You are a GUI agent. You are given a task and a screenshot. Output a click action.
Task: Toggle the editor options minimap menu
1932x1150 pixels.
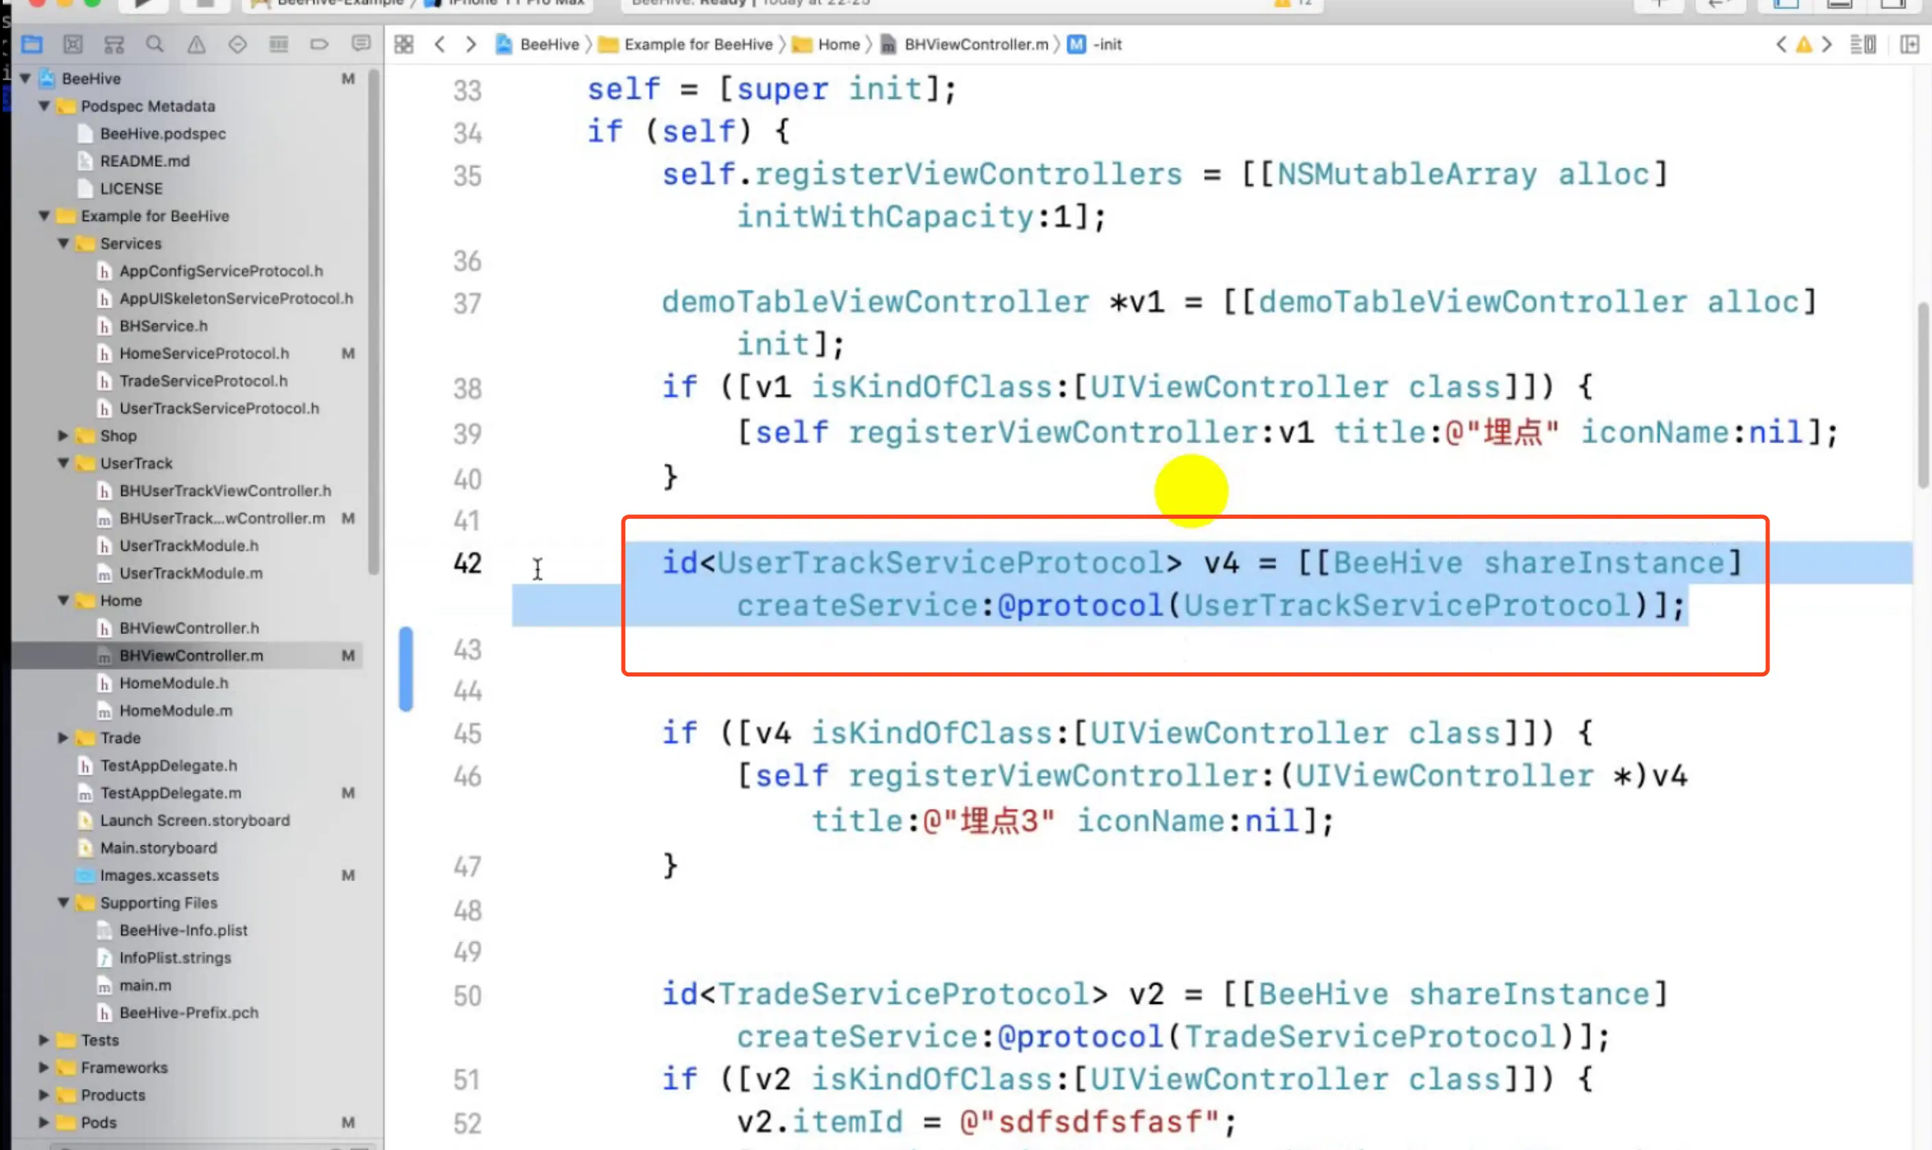point(1862,44)
